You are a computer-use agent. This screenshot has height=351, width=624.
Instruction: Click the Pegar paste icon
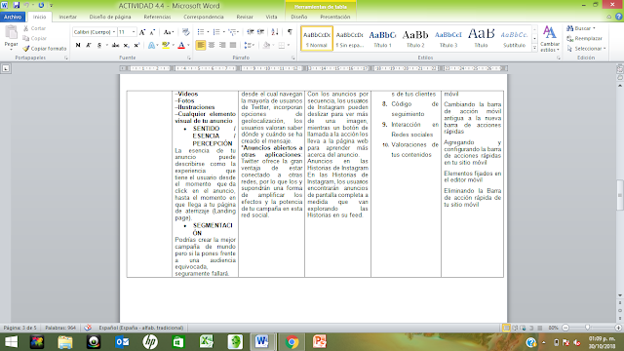click(x=11, y=37)
